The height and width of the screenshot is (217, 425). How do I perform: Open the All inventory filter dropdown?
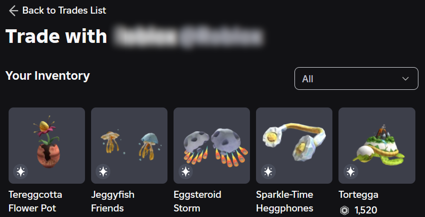pos(356,78)
